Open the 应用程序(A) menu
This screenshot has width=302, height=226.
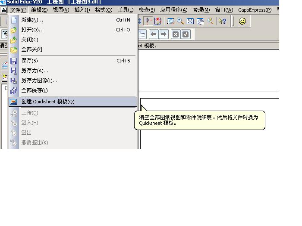174,10
